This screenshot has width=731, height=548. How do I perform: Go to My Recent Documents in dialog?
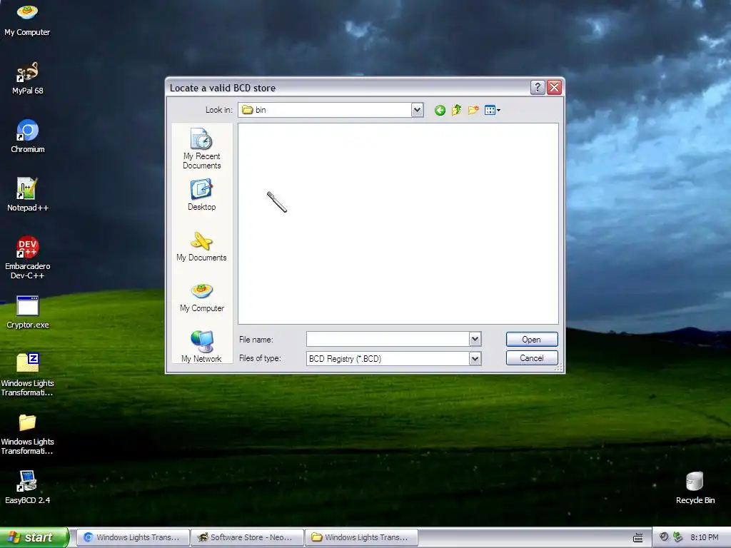click(x=201, y=148)
